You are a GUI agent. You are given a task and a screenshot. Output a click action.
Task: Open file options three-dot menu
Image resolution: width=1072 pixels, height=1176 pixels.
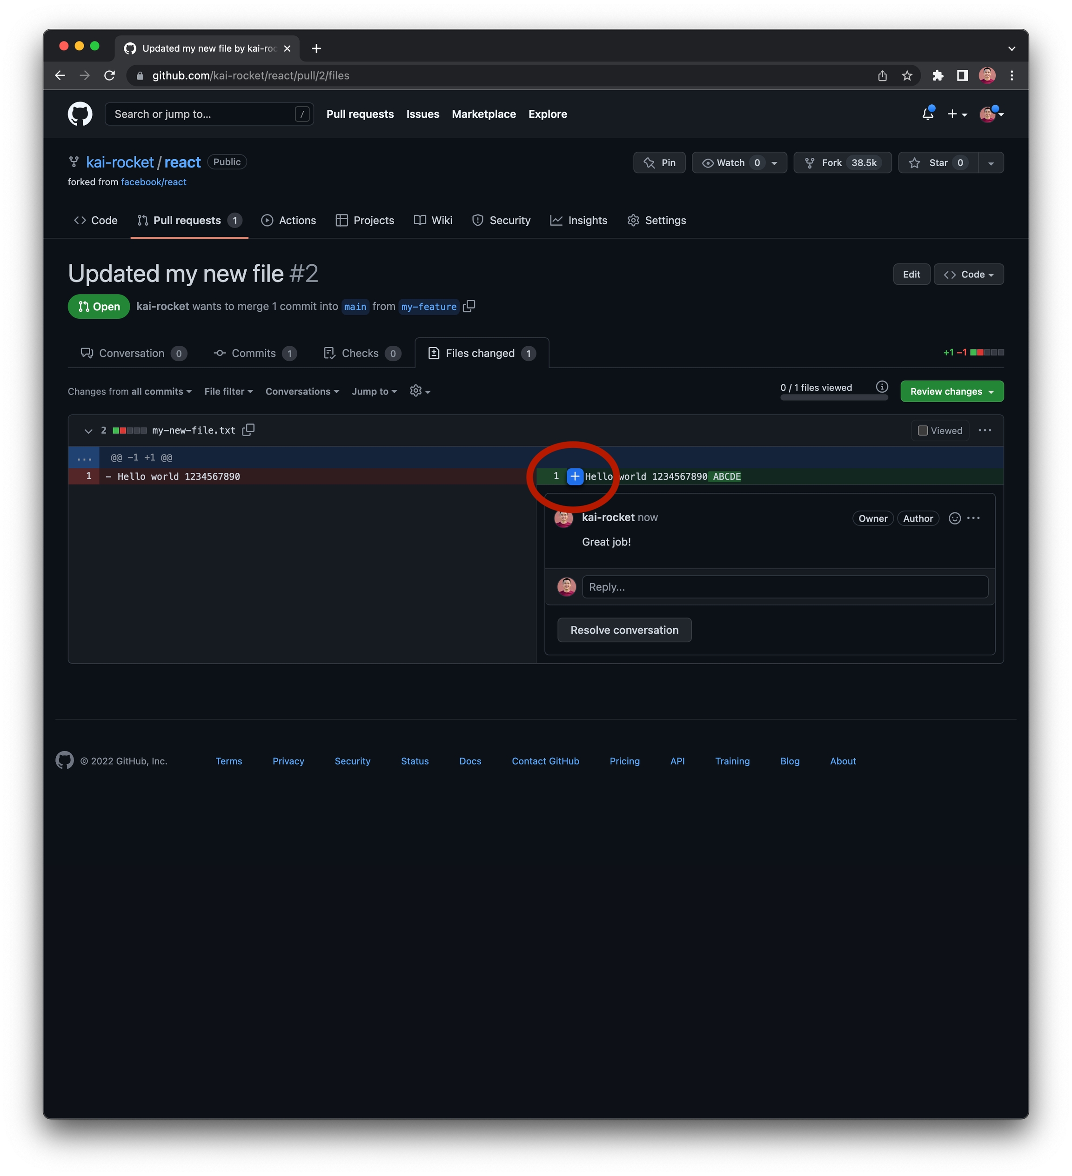click(985, 430)
